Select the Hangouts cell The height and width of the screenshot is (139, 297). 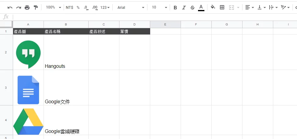66,52
